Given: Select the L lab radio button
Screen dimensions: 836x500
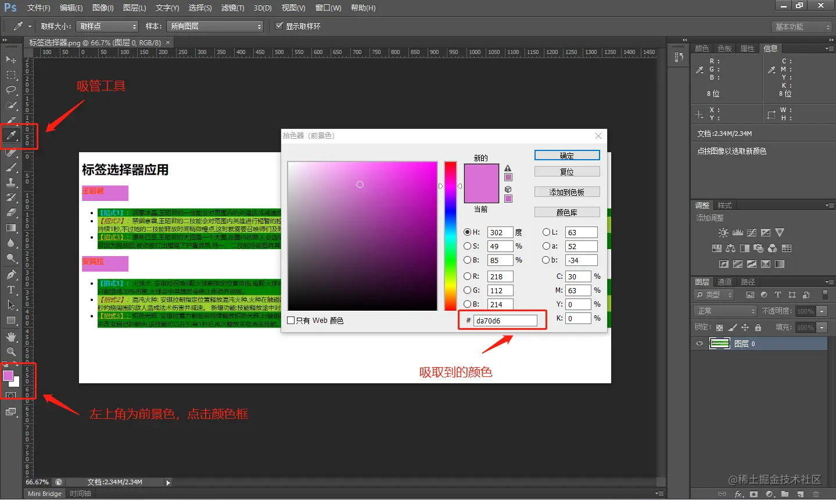Looking at the screenshot, I should (546, 232).
